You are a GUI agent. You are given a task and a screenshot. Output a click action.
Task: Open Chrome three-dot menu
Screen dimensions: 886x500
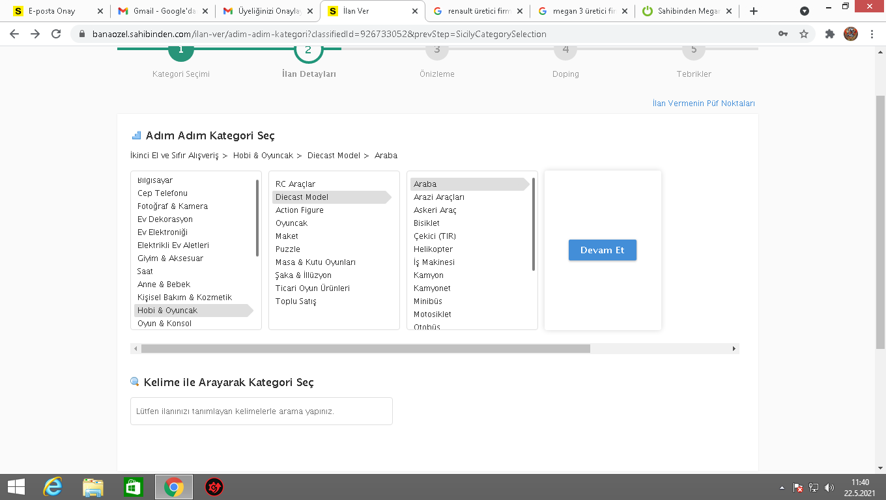(872, 34)
